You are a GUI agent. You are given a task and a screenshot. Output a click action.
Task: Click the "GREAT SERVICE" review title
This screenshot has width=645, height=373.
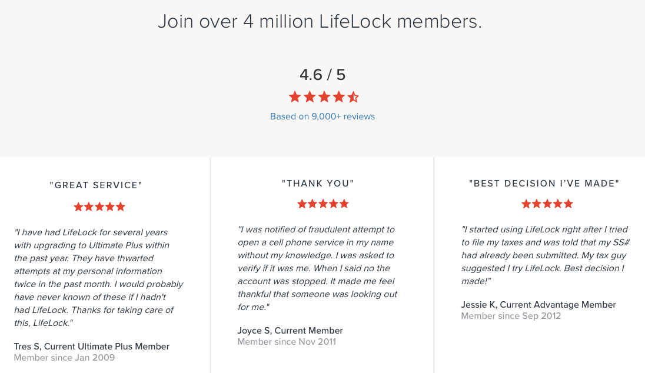(96, 185)
